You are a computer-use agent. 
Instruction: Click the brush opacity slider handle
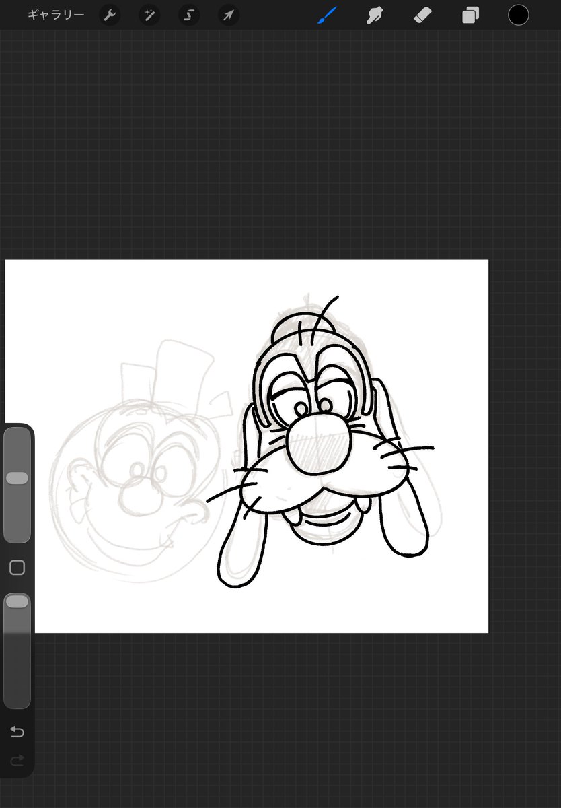(x=17, y=601)
